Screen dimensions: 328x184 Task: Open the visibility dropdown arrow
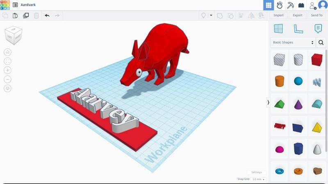point(211,15)
